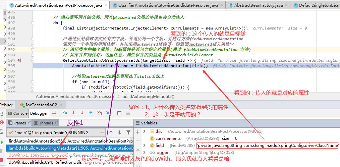Select the Debugger tab

click(x=39, y=113)
